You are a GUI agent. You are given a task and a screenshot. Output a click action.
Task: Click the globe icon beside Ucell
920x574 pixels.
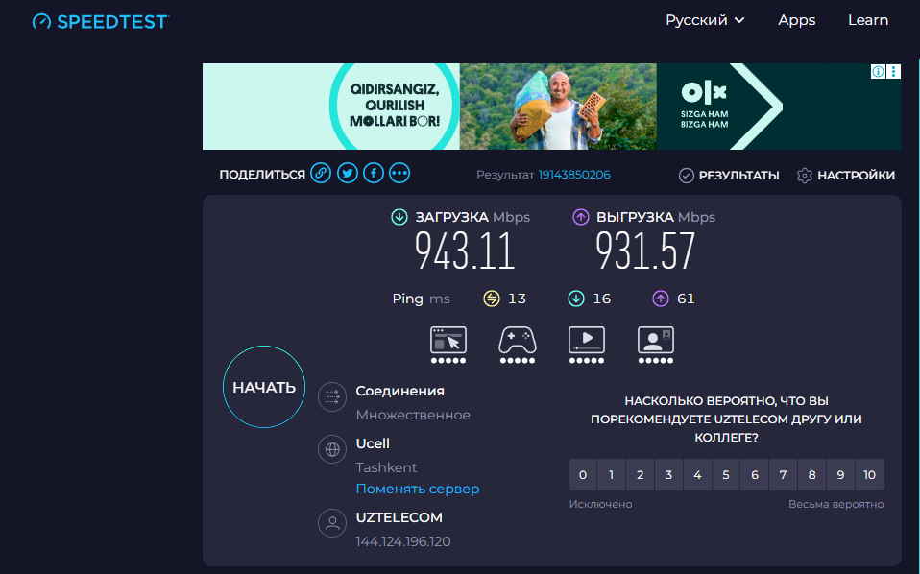(332, 450)
